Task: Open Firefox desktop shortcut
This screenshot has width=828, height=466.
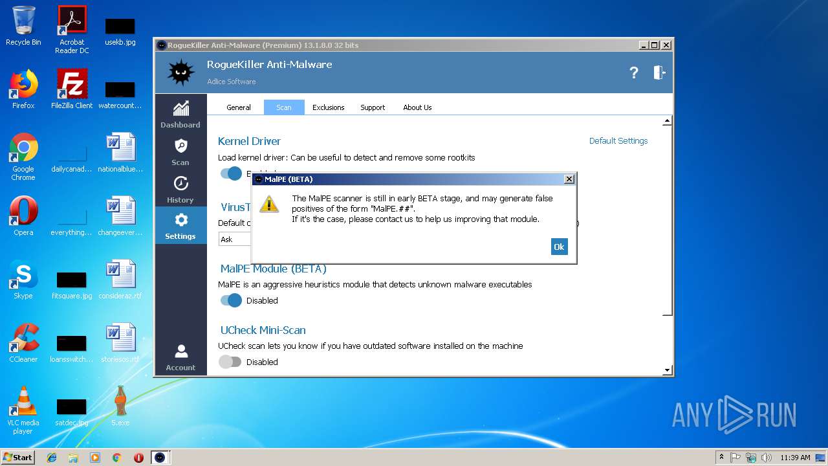Action: coord(23,89)
